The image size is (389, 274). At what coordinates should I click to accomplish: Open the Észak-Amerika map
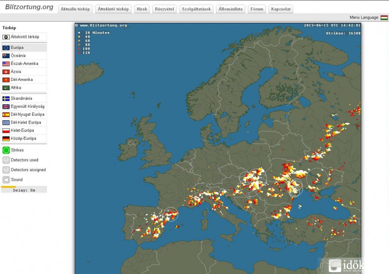point(24,64)
